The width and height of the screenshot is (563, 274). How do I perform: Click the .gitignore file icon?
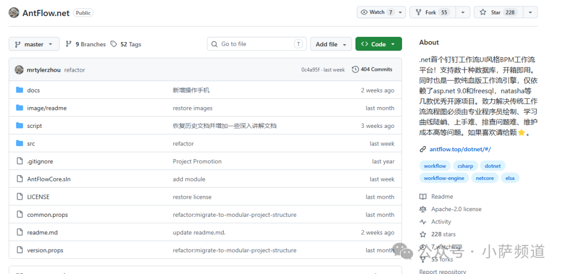point(20,161)
